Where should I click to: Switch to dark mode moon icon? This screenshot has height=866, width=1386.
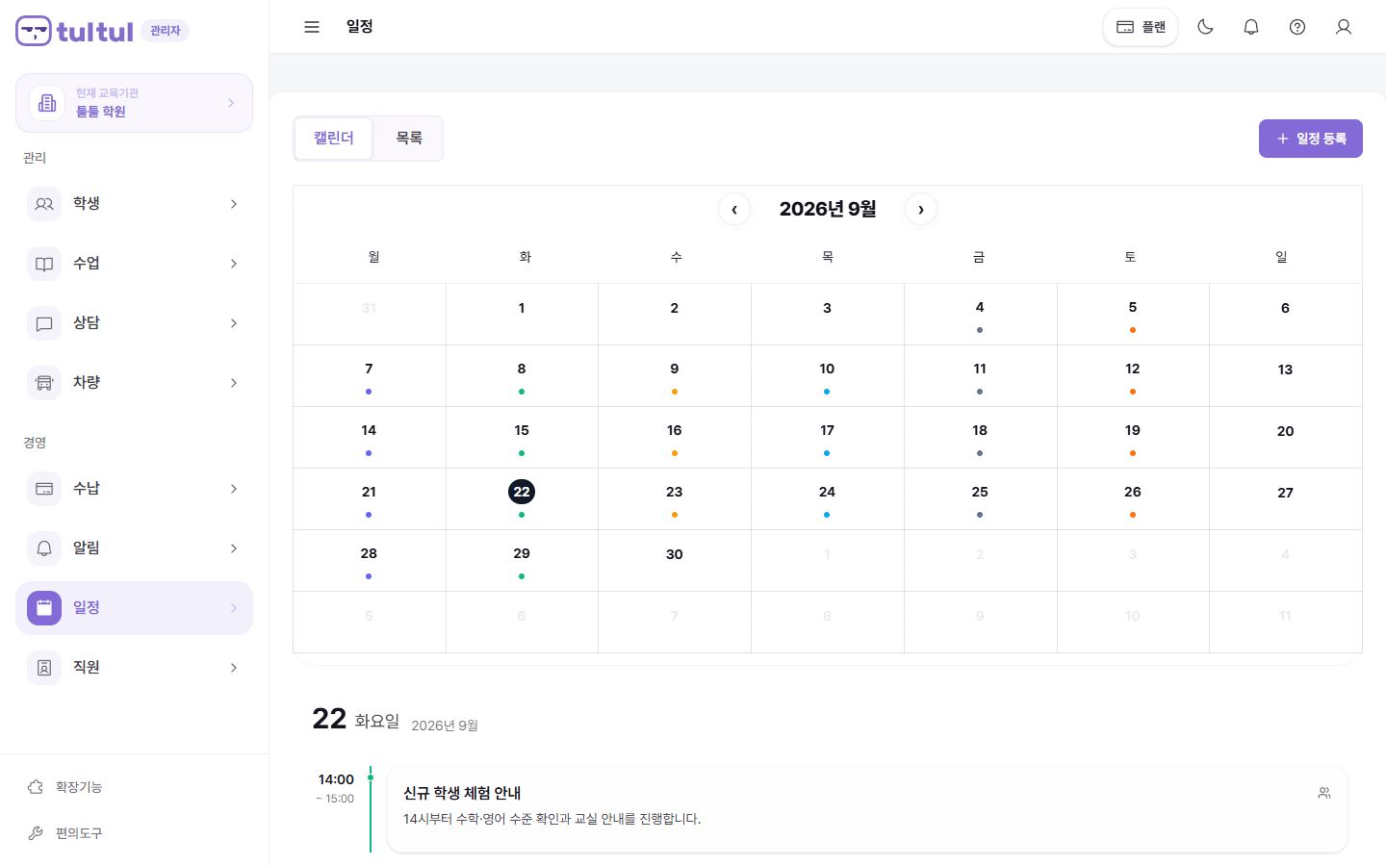click(x=1205, y=27)
